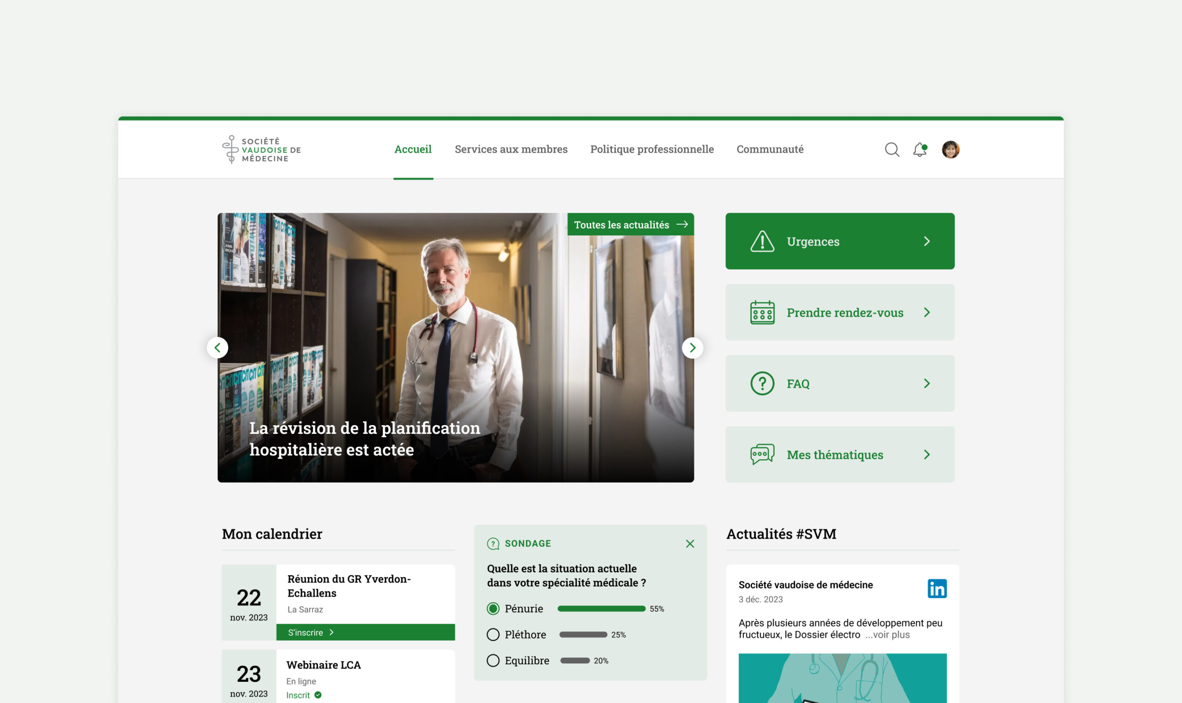Viewport: 1182px width, 703px height.
Task: Click the chevron beside S'inscrire
Action: coord(331,632)
